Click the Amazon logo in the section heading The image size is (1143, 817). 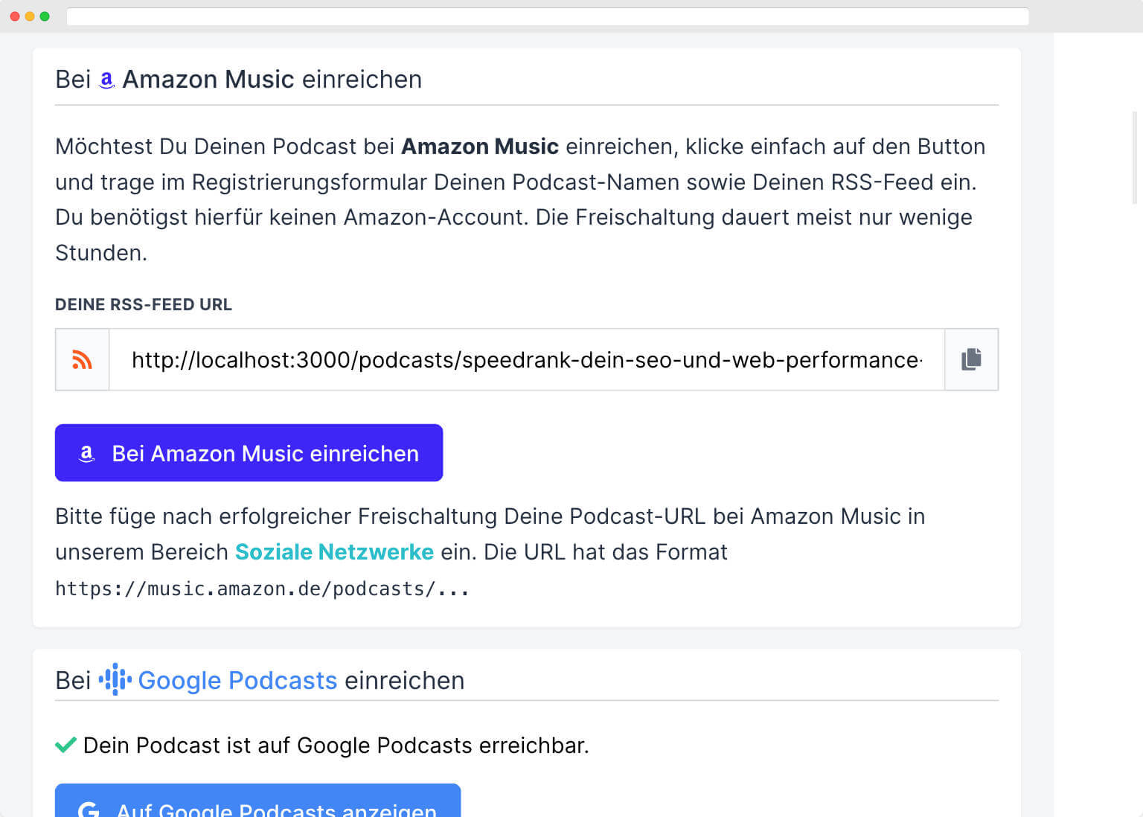pyautogui.click(x=106, y=80)
